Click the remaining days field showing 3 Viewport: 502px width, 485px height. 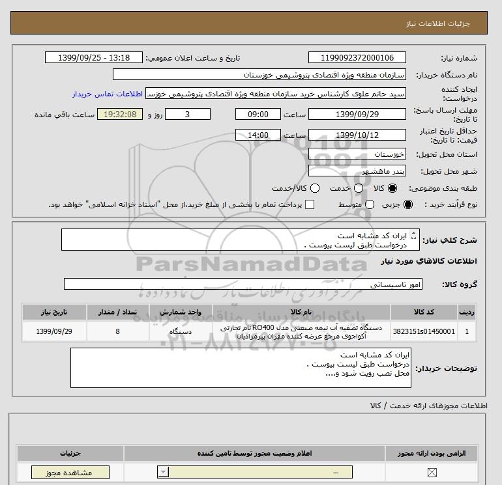click(187, 114)
